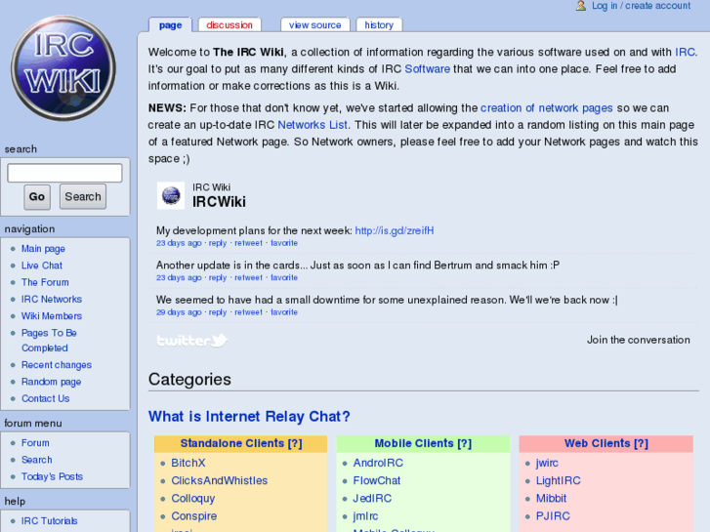Open Mibbit web client link
The height and width of the screenshot is (532, 710).
coord(551,498)
